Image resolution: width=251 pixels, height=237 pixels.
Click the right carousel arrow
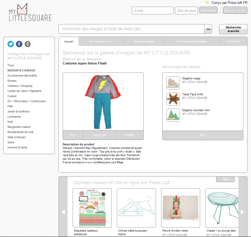pyautogui.click(x=243, y=212)
